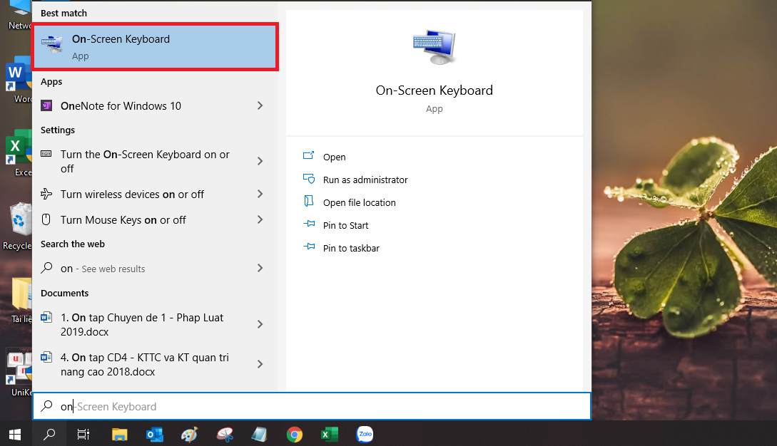
Task: Expand Turn Mouse Keys on or off arrow
Action: (x=260, y=219)
